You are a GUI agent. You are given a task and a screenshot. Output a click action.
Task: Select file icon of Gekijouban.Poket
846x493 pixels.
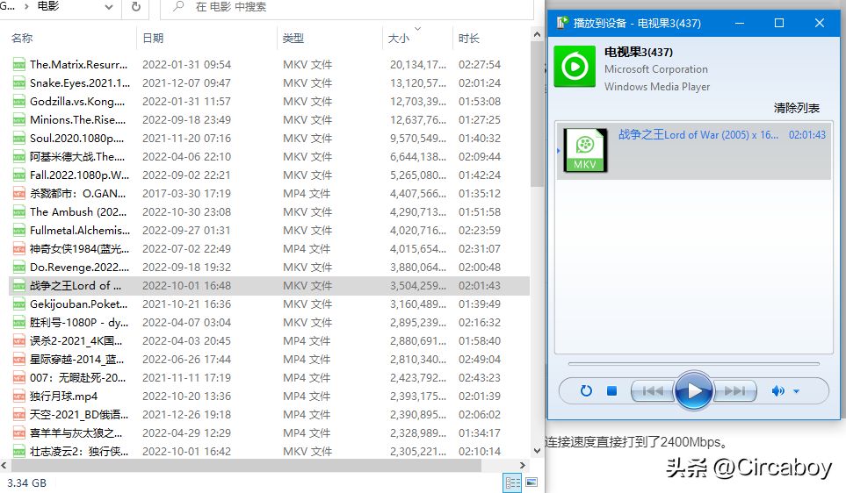tap(18, 304)
